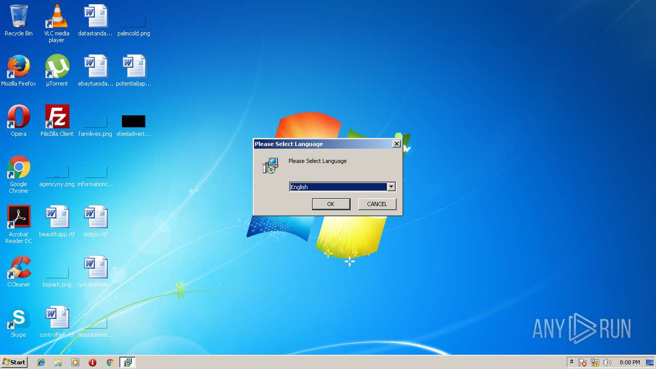Select the potentialjap... Word document

134,71
